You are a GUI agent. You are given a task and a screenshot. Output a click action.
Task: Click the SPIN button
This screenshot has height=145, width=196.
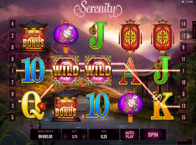[153, 134]
